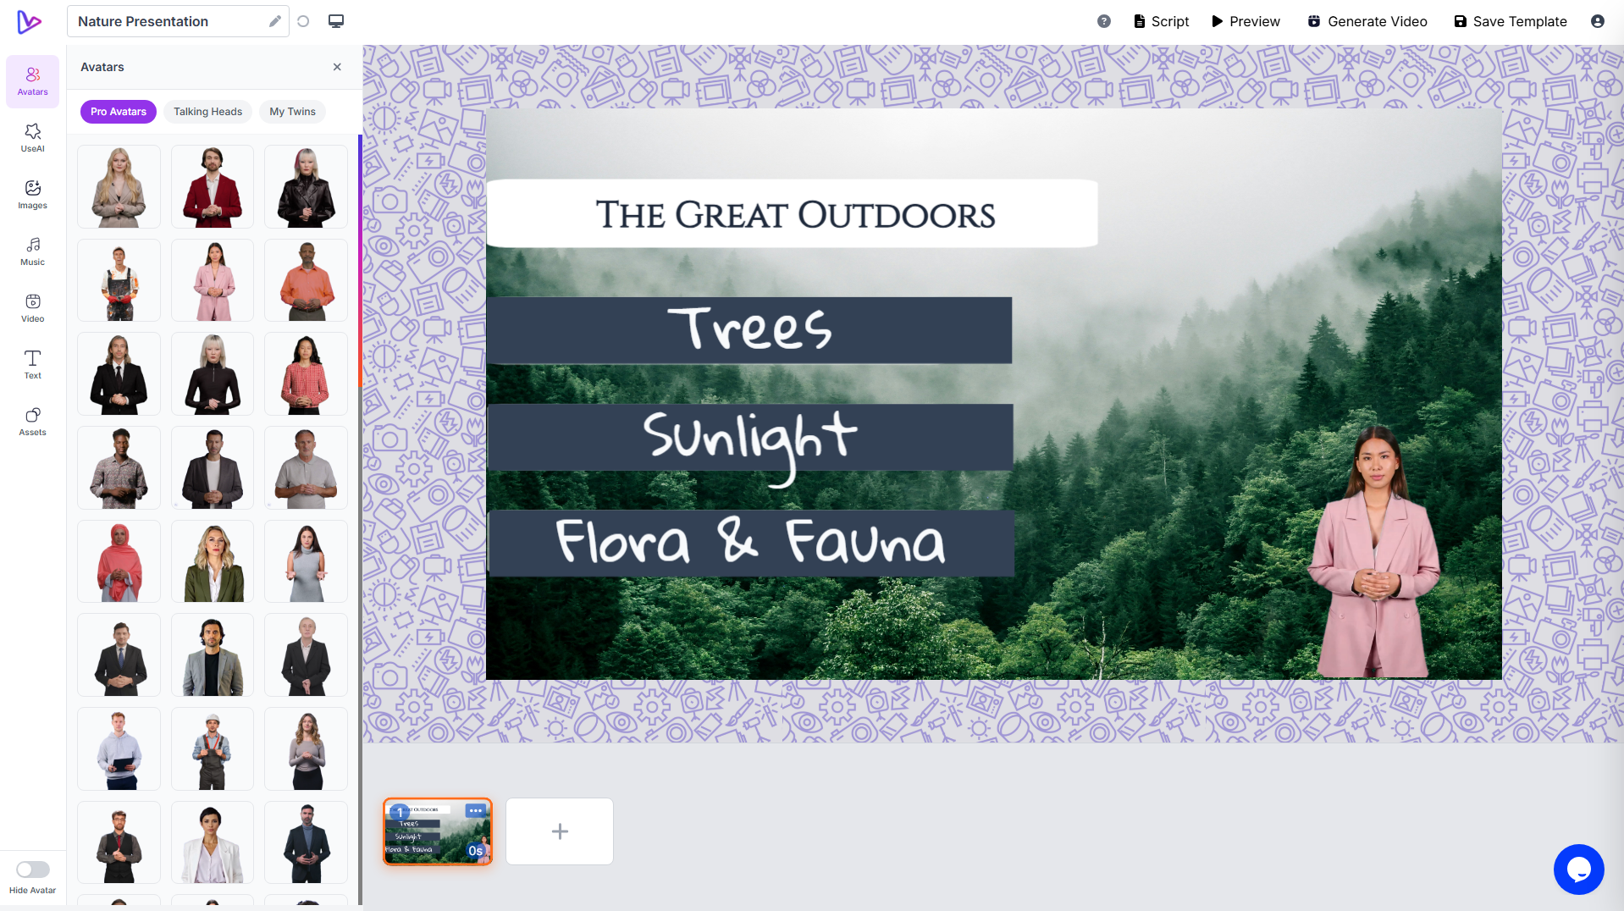Choose man in hoodie holding clipboard avatar
This screenshot has width=1624, height=911.
tap(119, 748)
